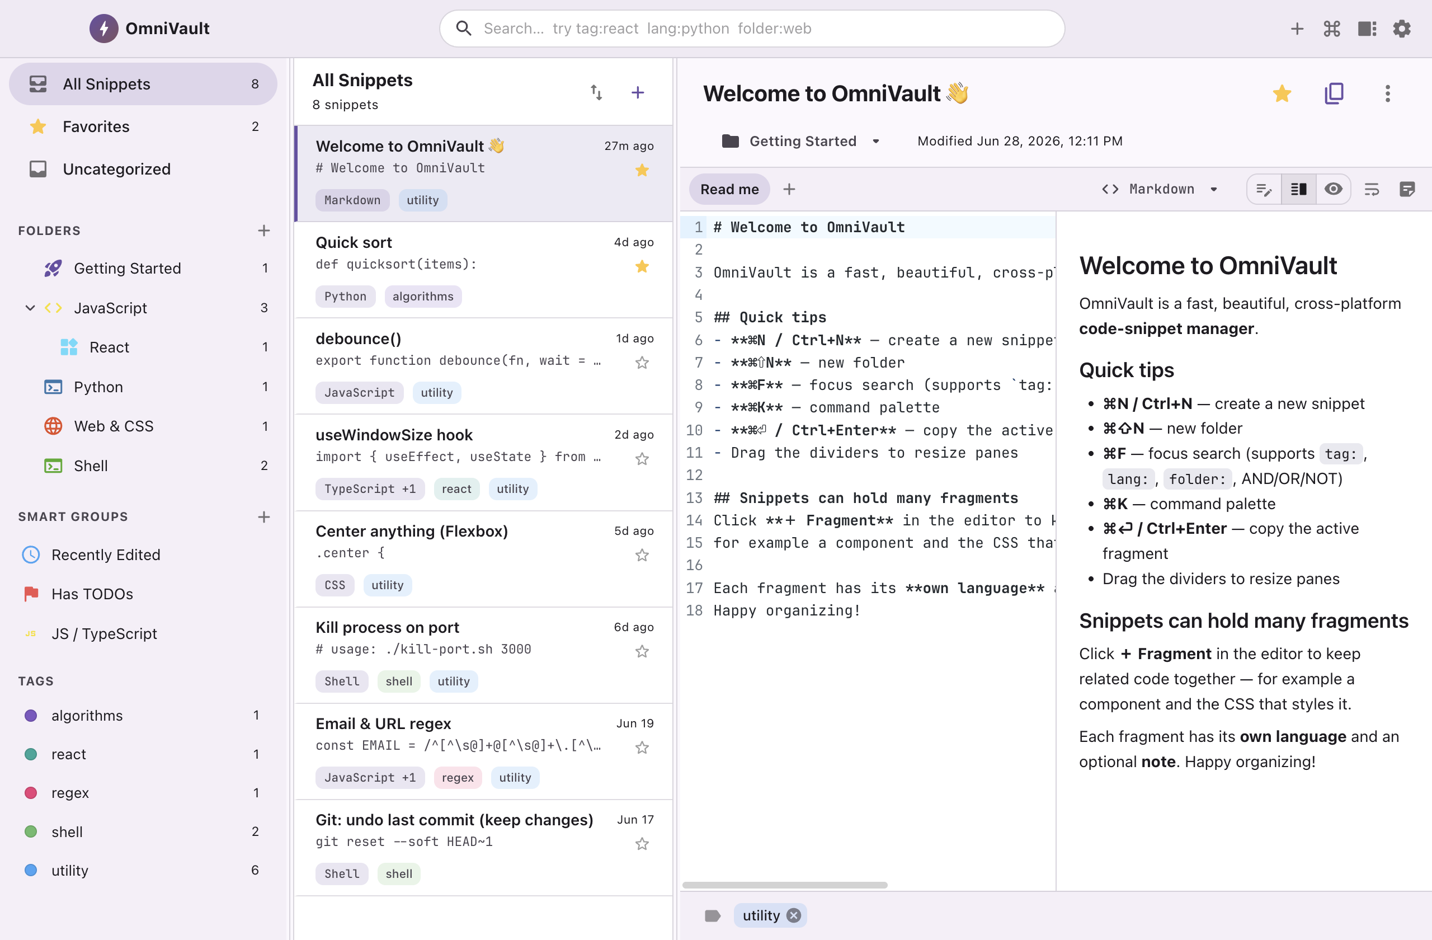
Task: Filter by react tag
Action: [143, 754]
